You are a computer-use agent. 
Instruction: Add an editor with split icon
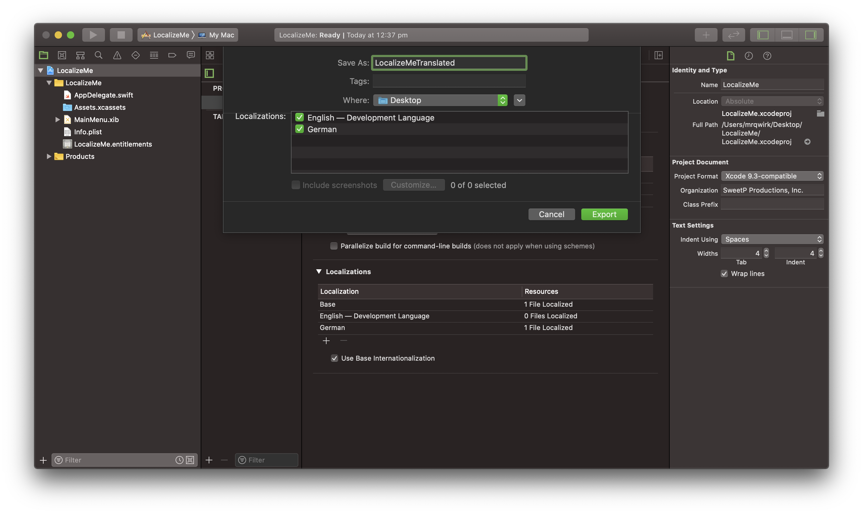pos(659,55)
